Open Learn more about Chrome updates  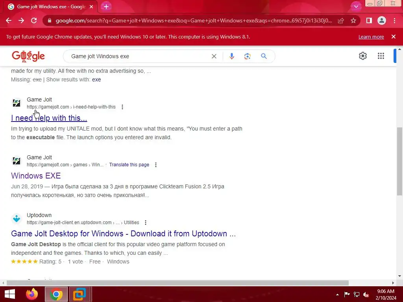point(371,37)
